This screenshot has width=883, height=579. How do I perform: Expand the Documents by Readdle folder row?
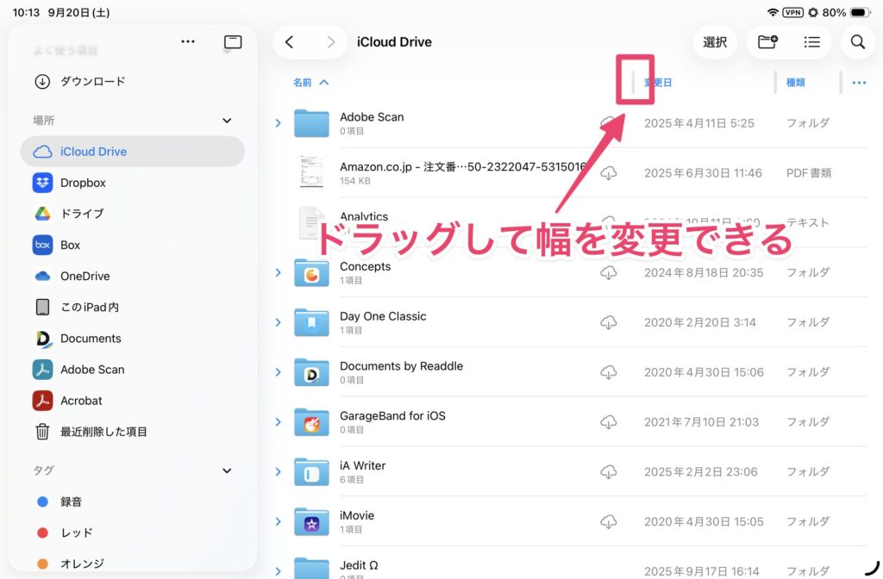point(279,372)
